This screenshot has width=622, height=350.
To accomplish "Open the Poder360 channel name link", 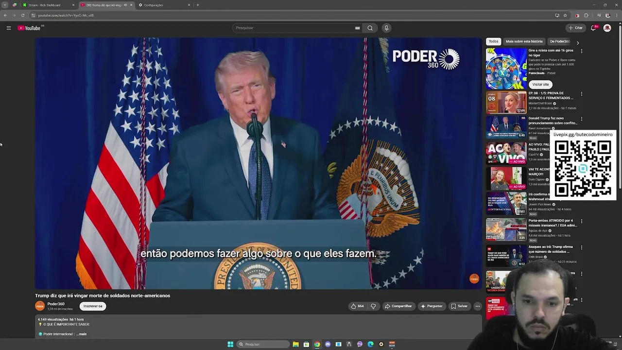I will (56, 304).
